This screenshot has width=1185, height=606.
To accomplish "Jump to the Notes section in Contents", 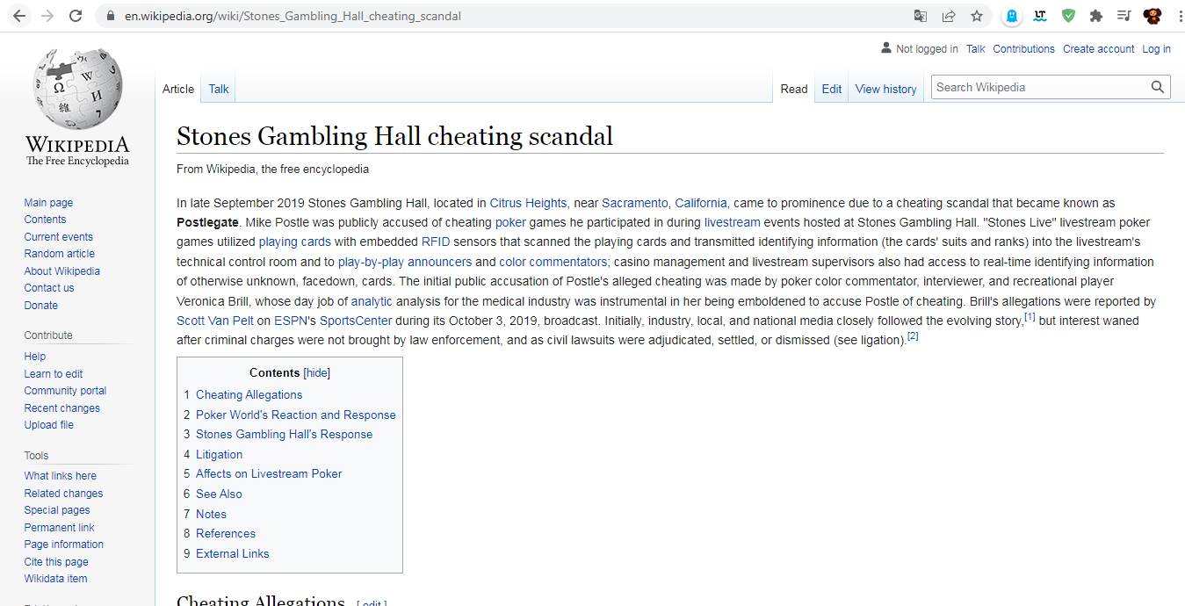I will (211, 515).
